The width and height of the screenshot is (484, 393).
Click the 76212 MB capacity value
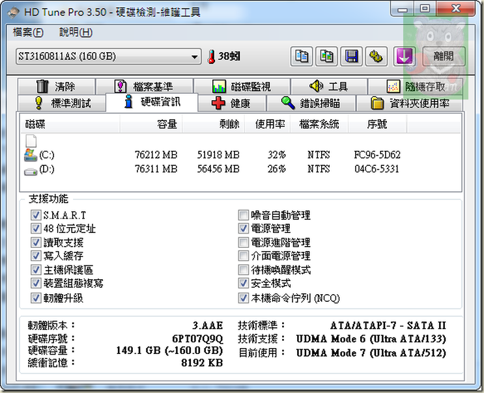(156, 155)
